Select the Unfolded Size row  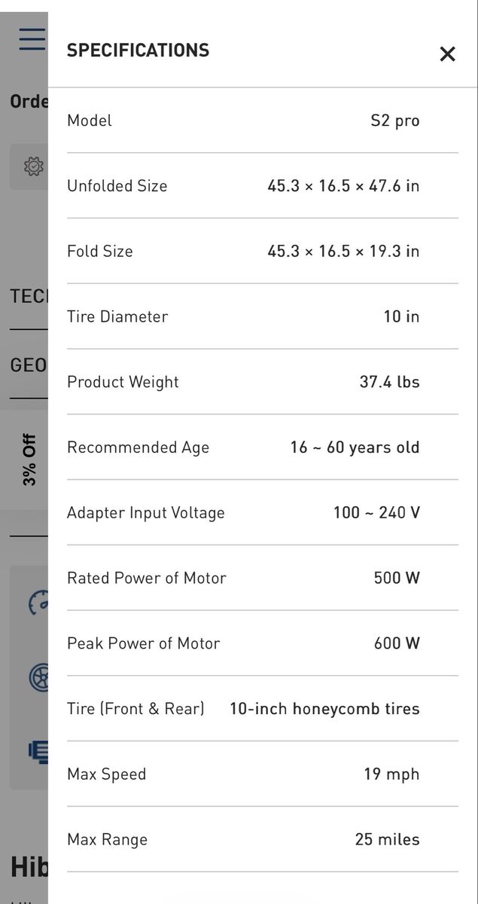(262, 186)
